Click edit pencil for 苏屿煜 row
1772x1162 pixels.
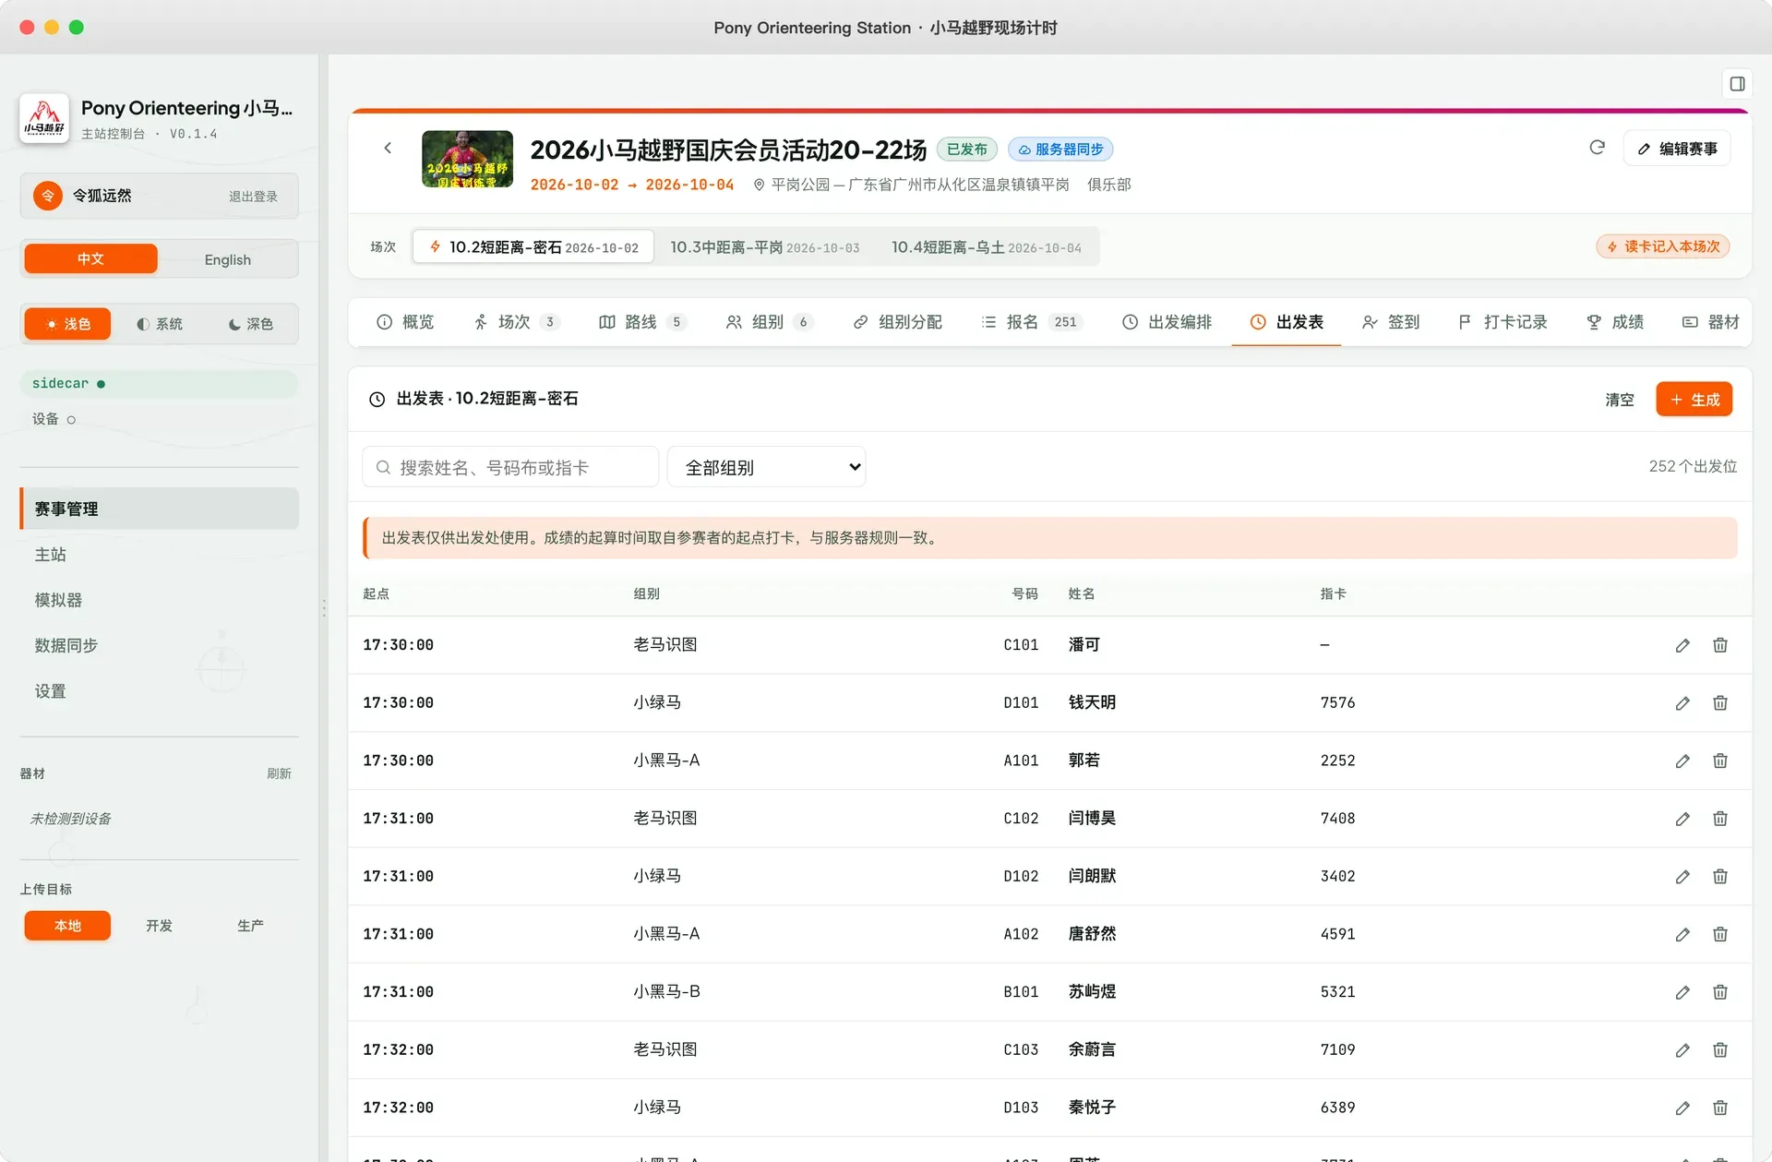(1682, 992)
